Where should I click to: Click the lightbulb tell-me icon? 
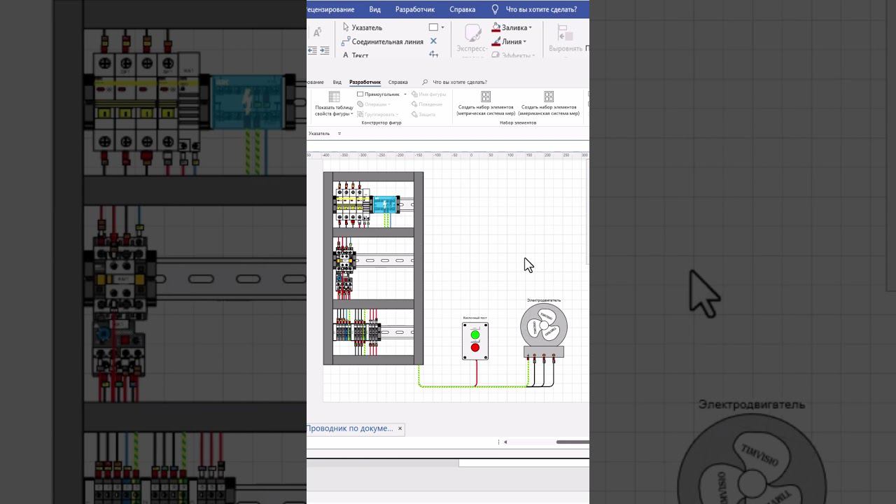coord(495,9)
